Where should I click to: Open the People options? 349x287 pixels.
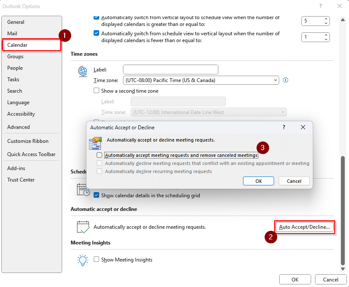coord(32,68)
